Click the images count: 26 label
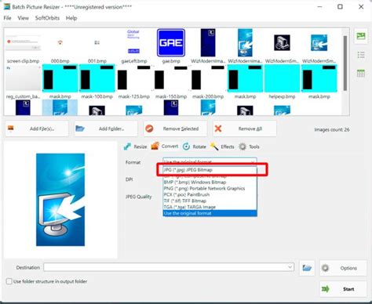The image size is (372, 304). tap(332, 129)
